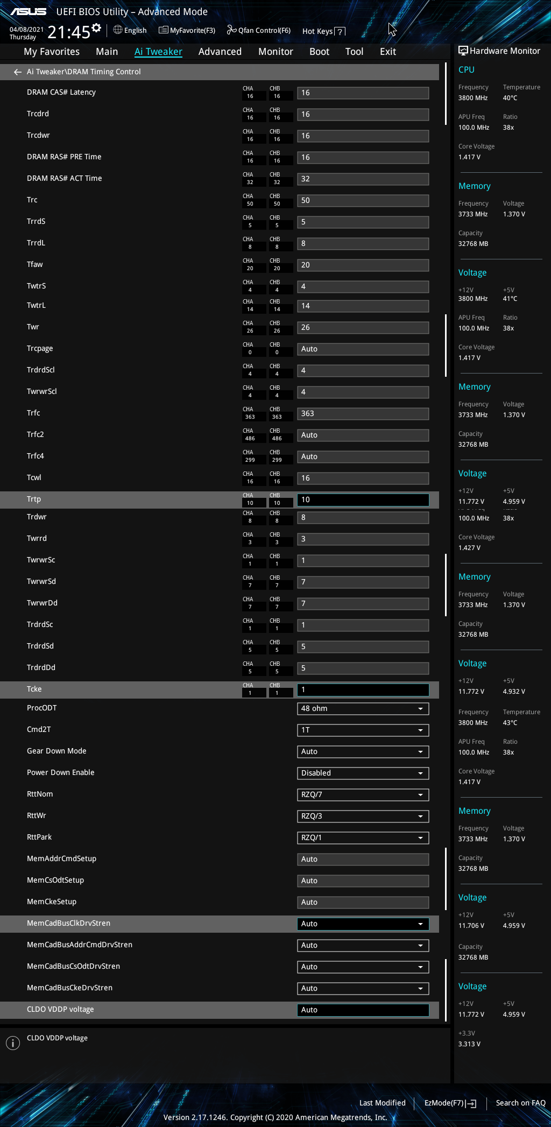Click the Hot Keys label
The height and width of the screenshot is (1127, 551).
coord(317,31)
